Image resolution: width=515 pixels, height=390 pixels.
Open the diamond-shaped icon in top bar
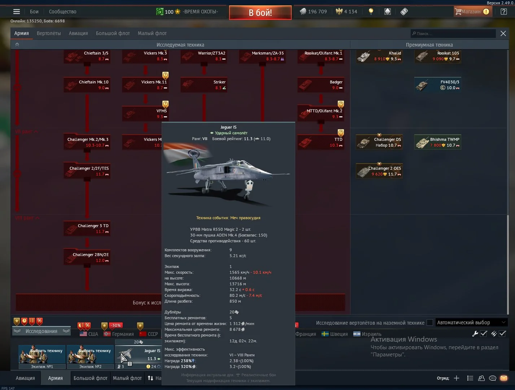tap(387, 12)
